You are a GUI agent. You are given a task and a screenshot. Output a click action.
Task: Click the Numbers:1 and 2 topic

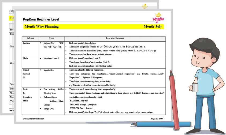click(51, 59)
